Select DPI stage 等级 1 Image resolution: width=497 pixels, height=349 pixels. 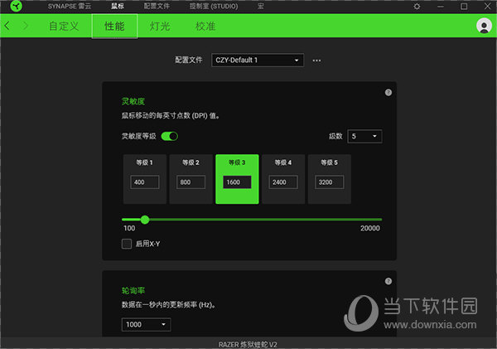point(144,179)
